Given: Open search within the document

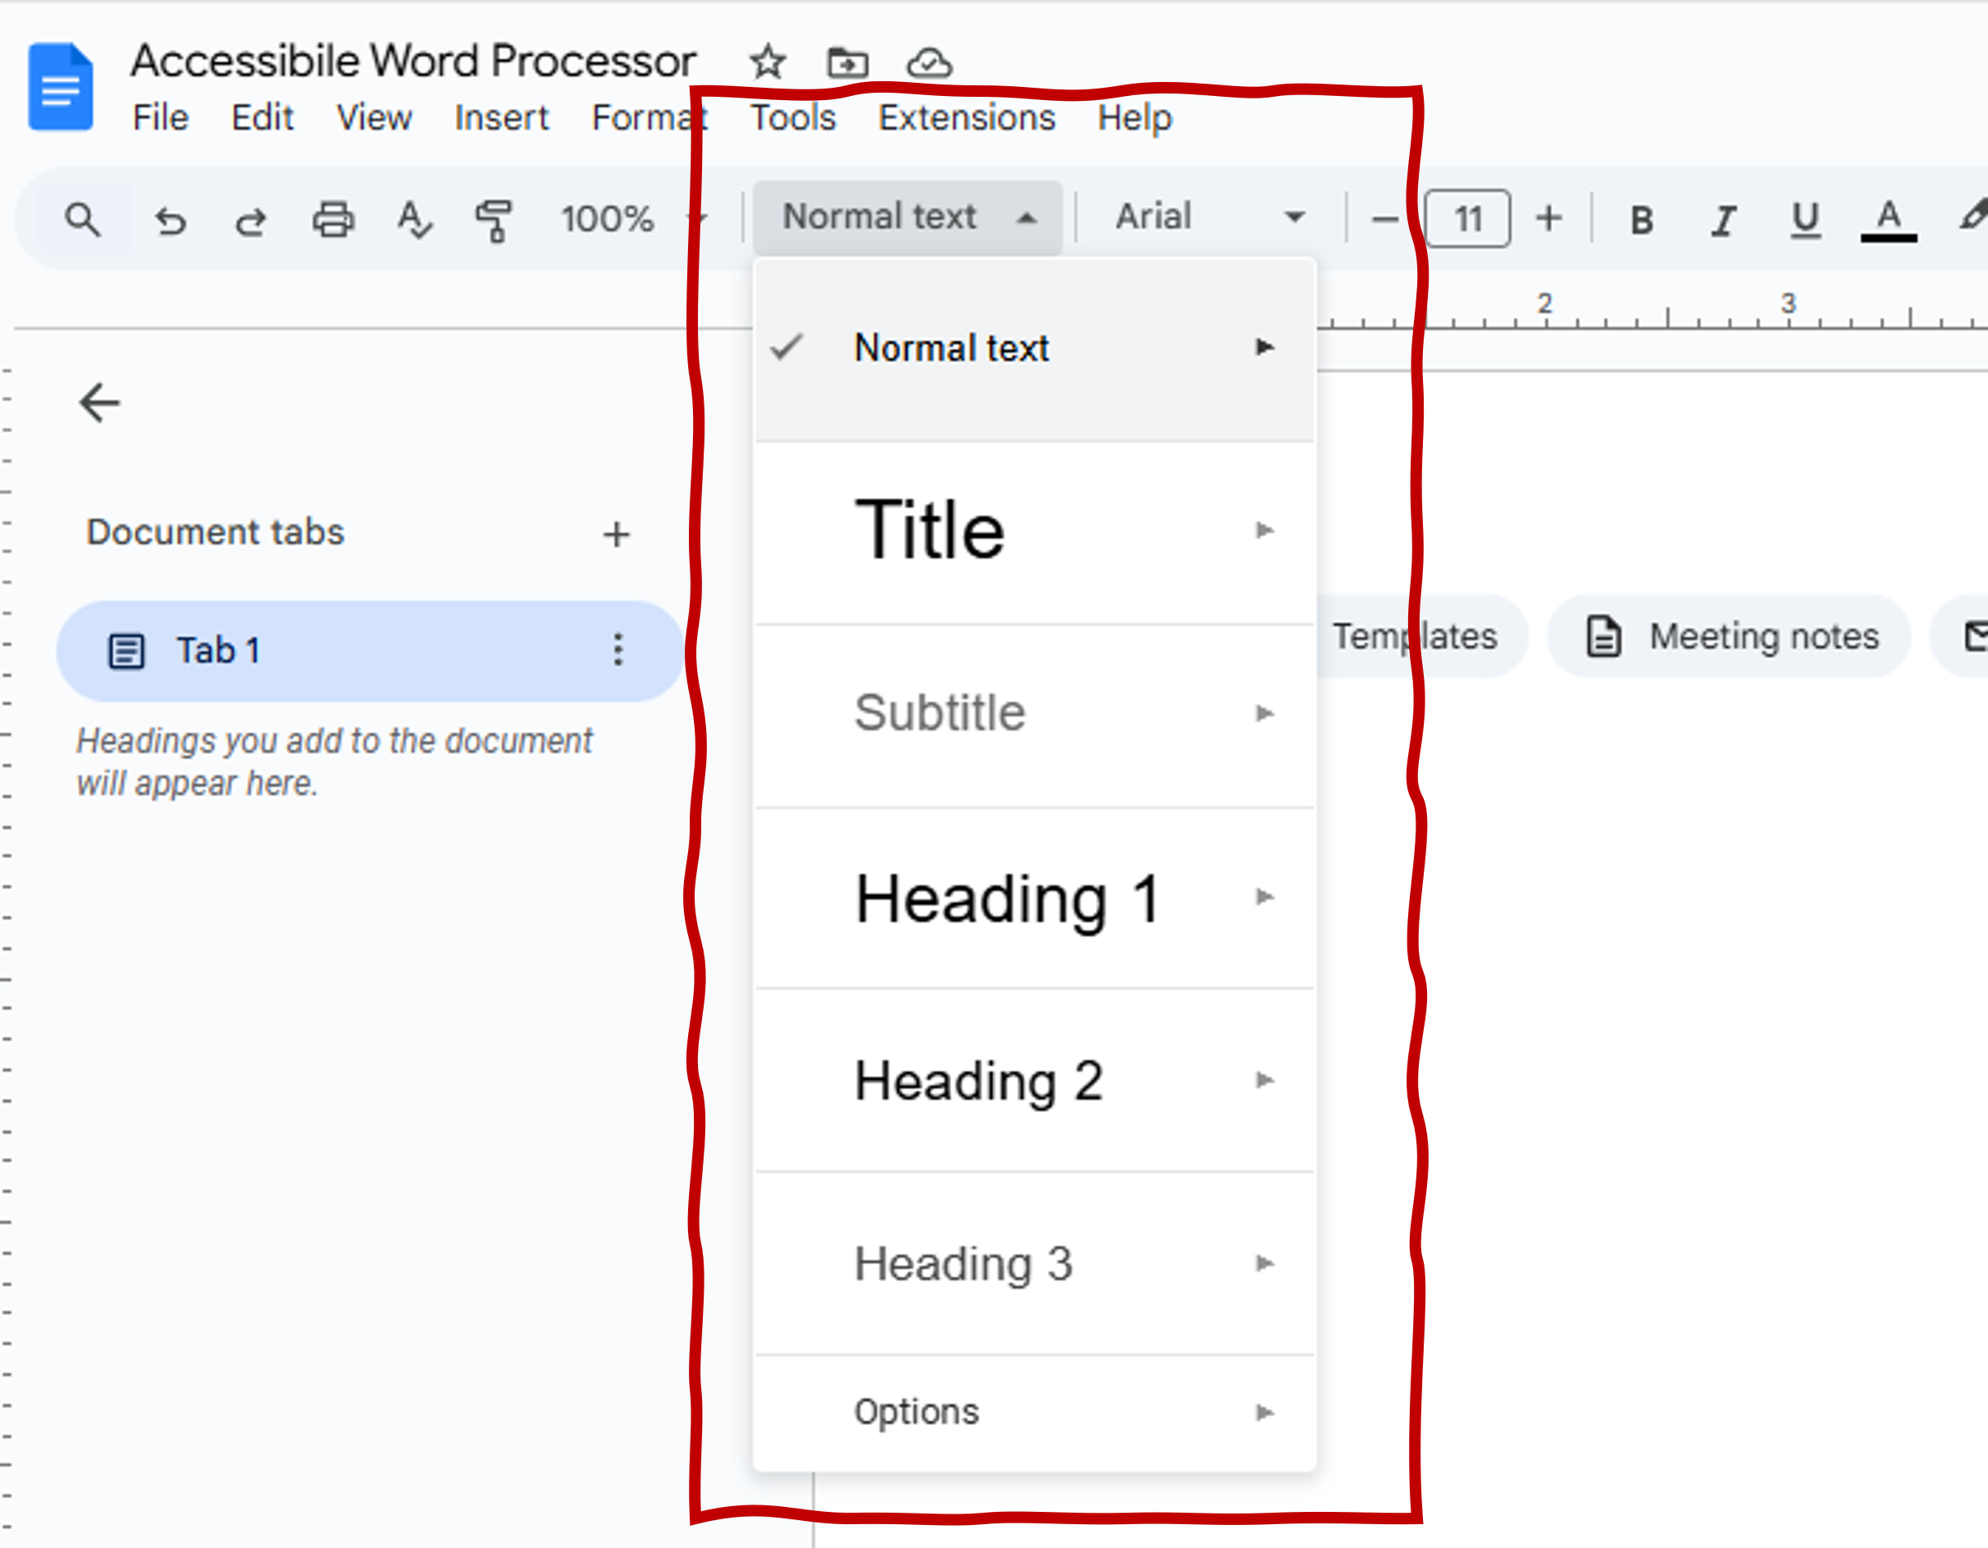Looking at the screenshot, I should (83, 218).
